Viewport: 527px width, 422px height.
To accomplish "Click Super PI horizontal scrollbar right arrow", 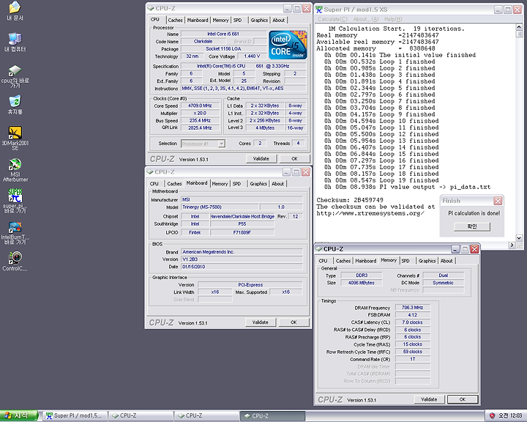I will click(x=512, y=245).
